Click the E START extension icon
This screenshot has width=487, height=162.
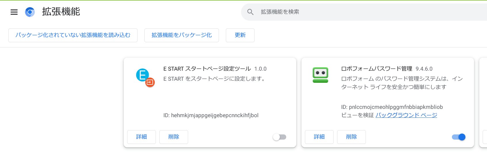(x=145, y=78)
